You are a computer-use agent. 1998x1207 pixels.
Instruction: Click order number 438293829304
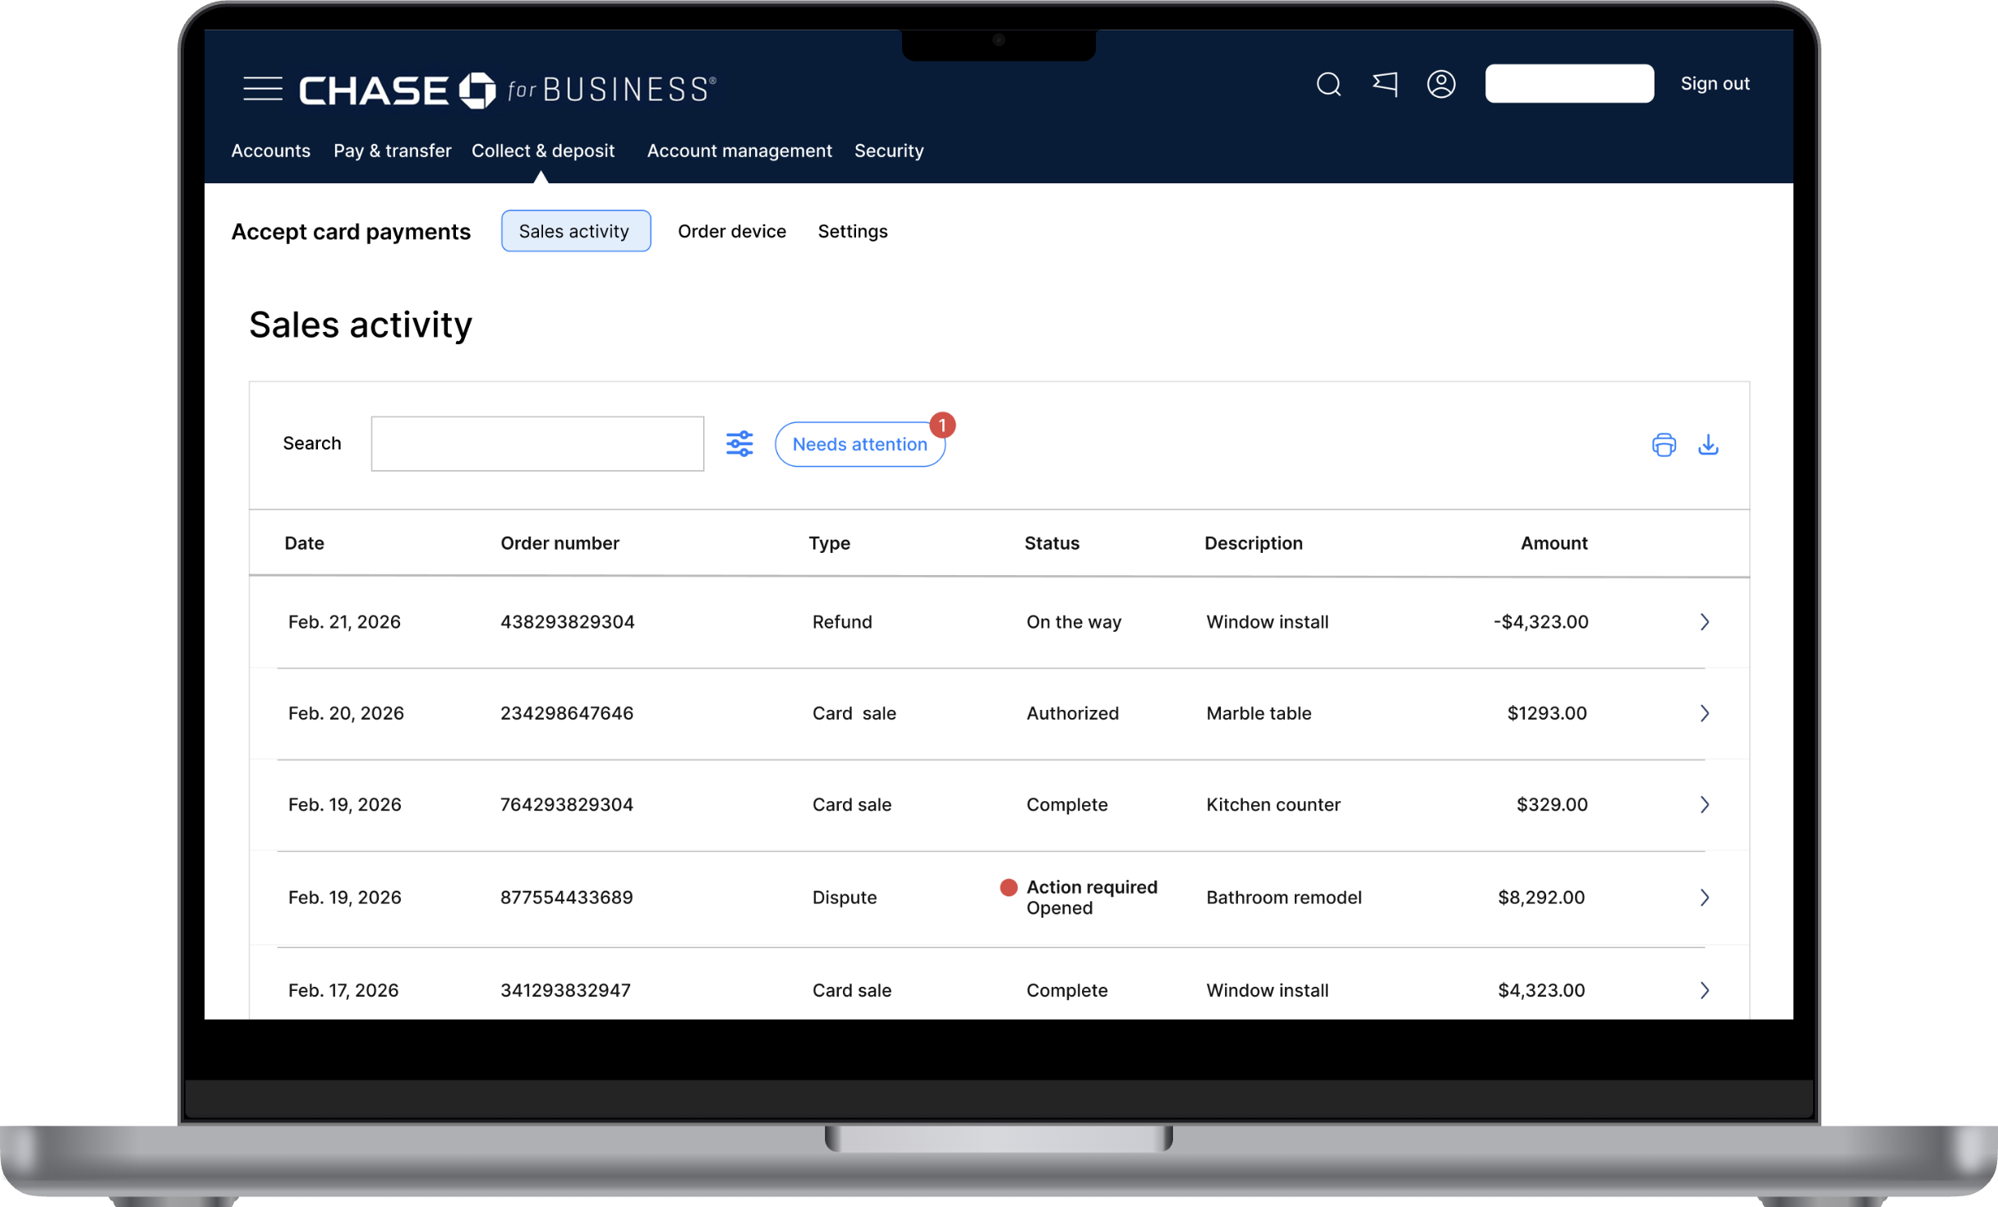pos(568,622)
